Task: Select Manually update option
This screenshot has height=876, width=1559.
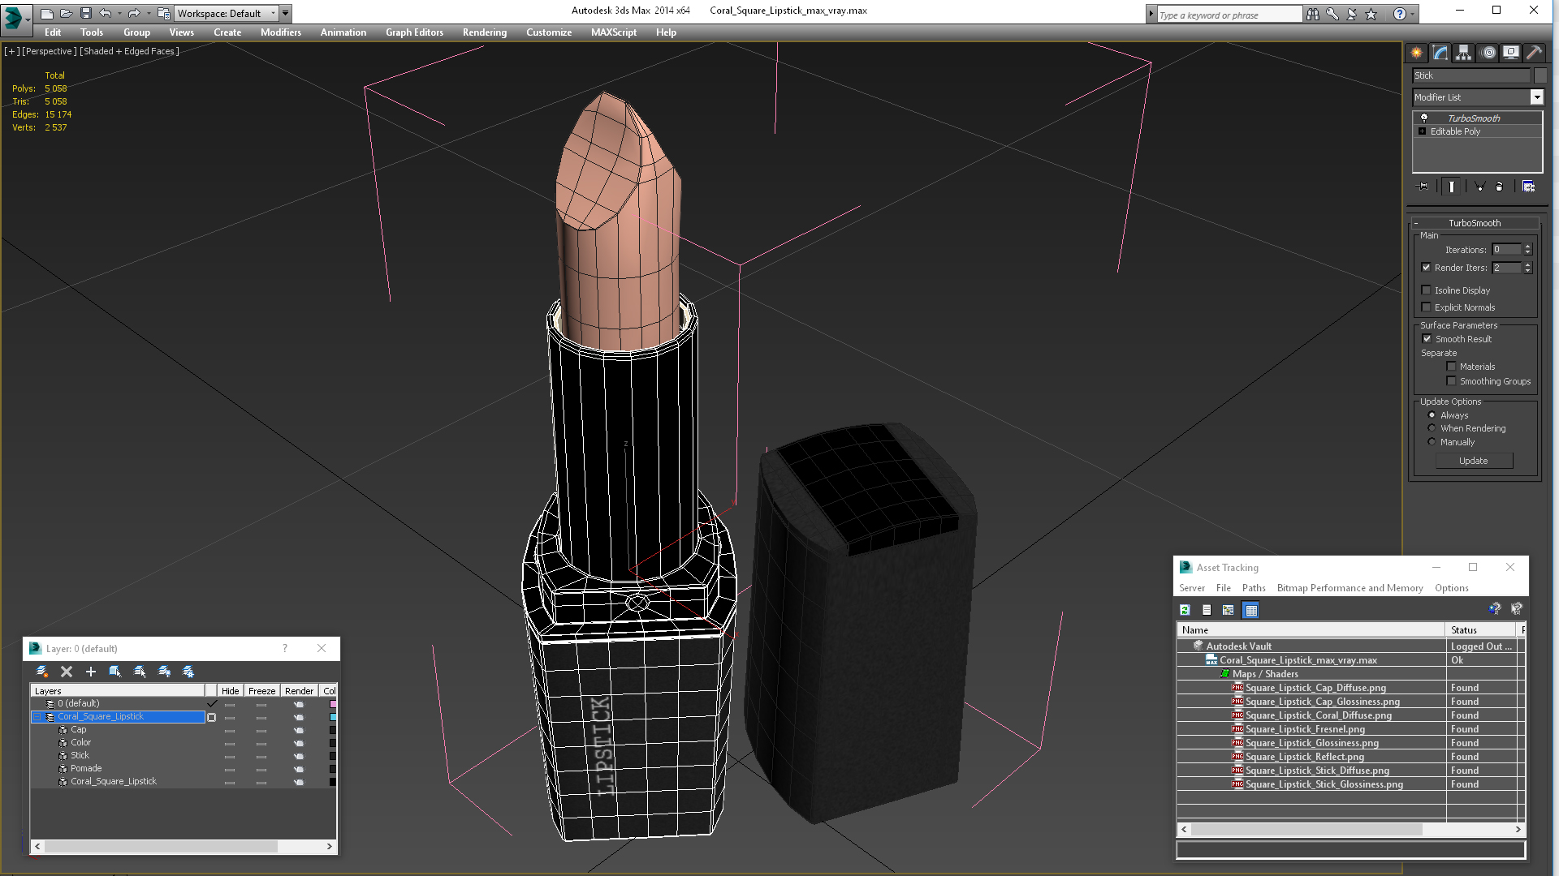Action: [x=1432, y=442]
